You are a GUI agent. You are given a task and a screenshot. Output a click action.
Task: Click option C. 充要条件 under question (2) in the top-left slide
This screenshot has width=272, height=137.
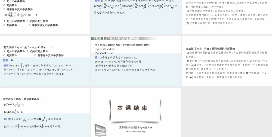(10, 25)
